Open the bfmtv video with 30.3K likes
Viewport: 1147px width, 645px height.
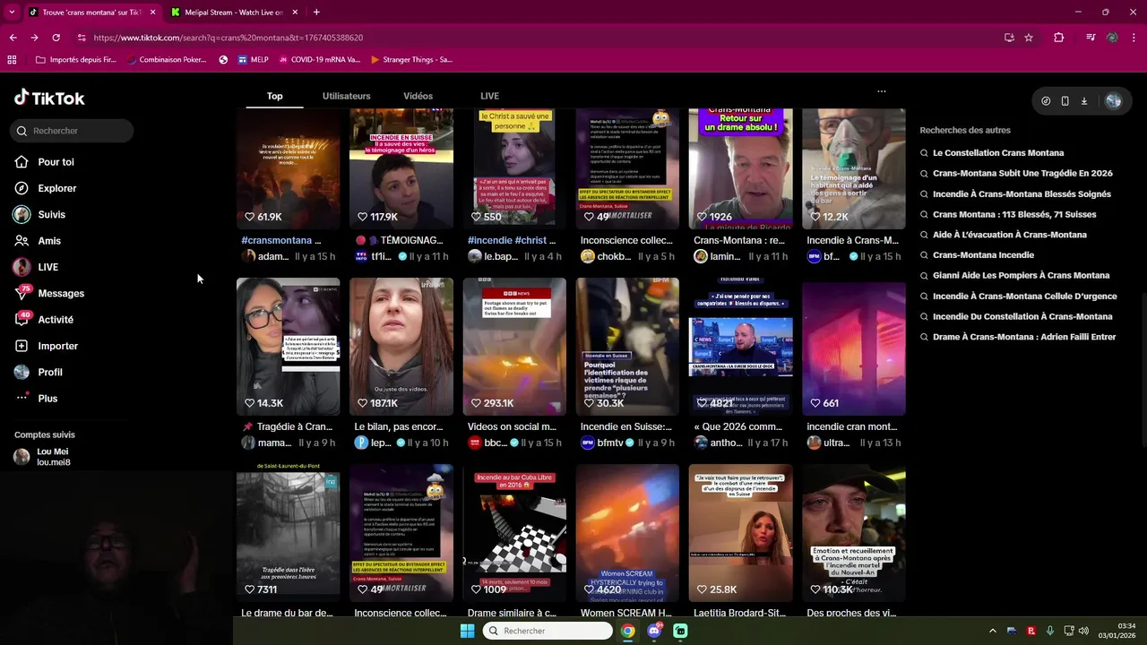coord(627,347)
